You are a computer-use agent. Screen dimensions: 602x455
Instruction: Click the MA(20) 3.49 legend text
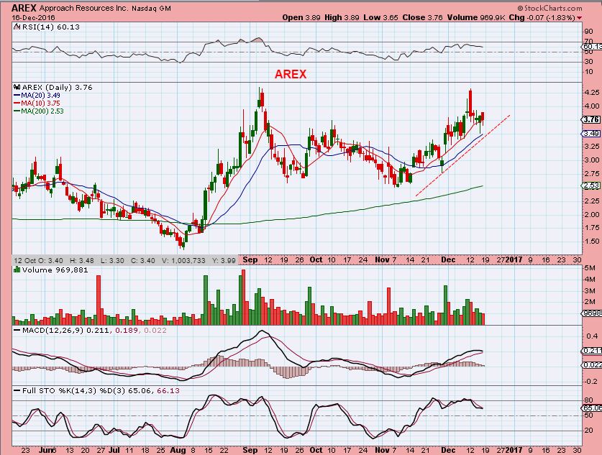tap(40, 96)
